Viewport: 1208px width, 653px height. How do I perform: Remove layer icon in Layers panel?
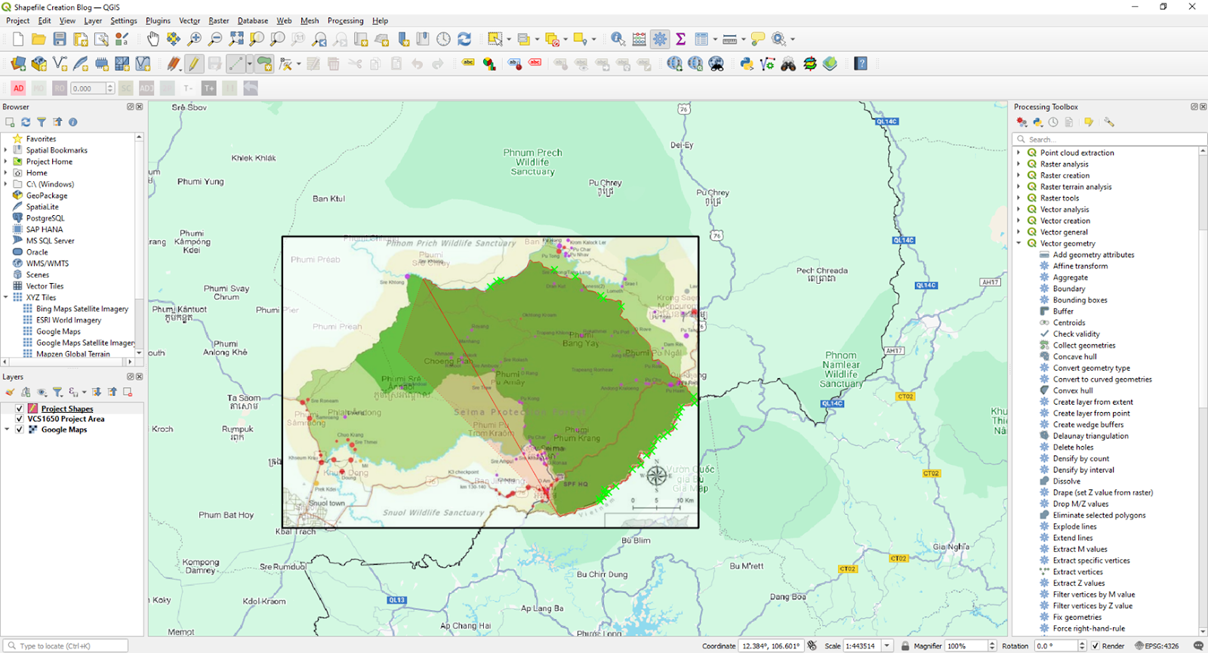[128, 392]
